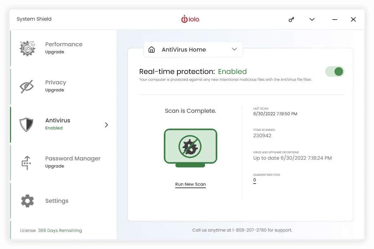Click last scan date 6/30/2022 7:19:50 PM
The height and width of the screenshot is (249, 374).
click(x=275, y=114)
